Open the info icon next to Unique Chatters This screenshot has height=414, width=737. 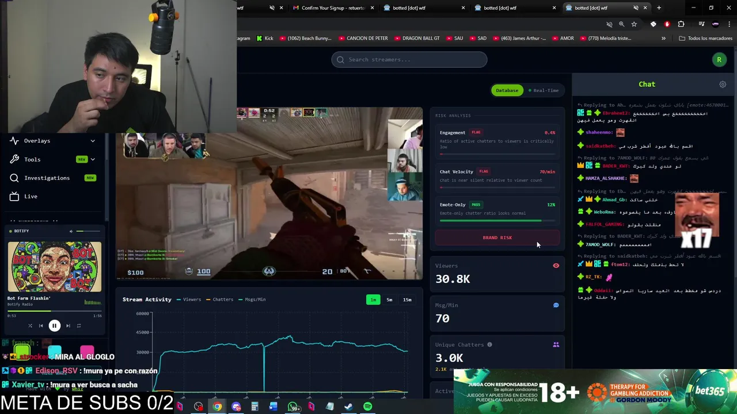click(x=489, y=344)
